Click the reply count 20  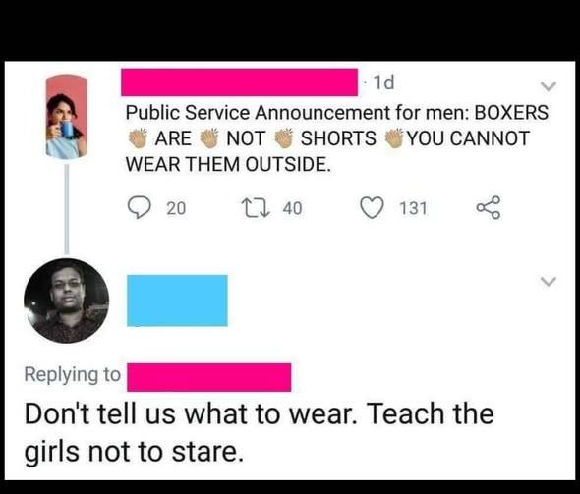coord(176,208)
